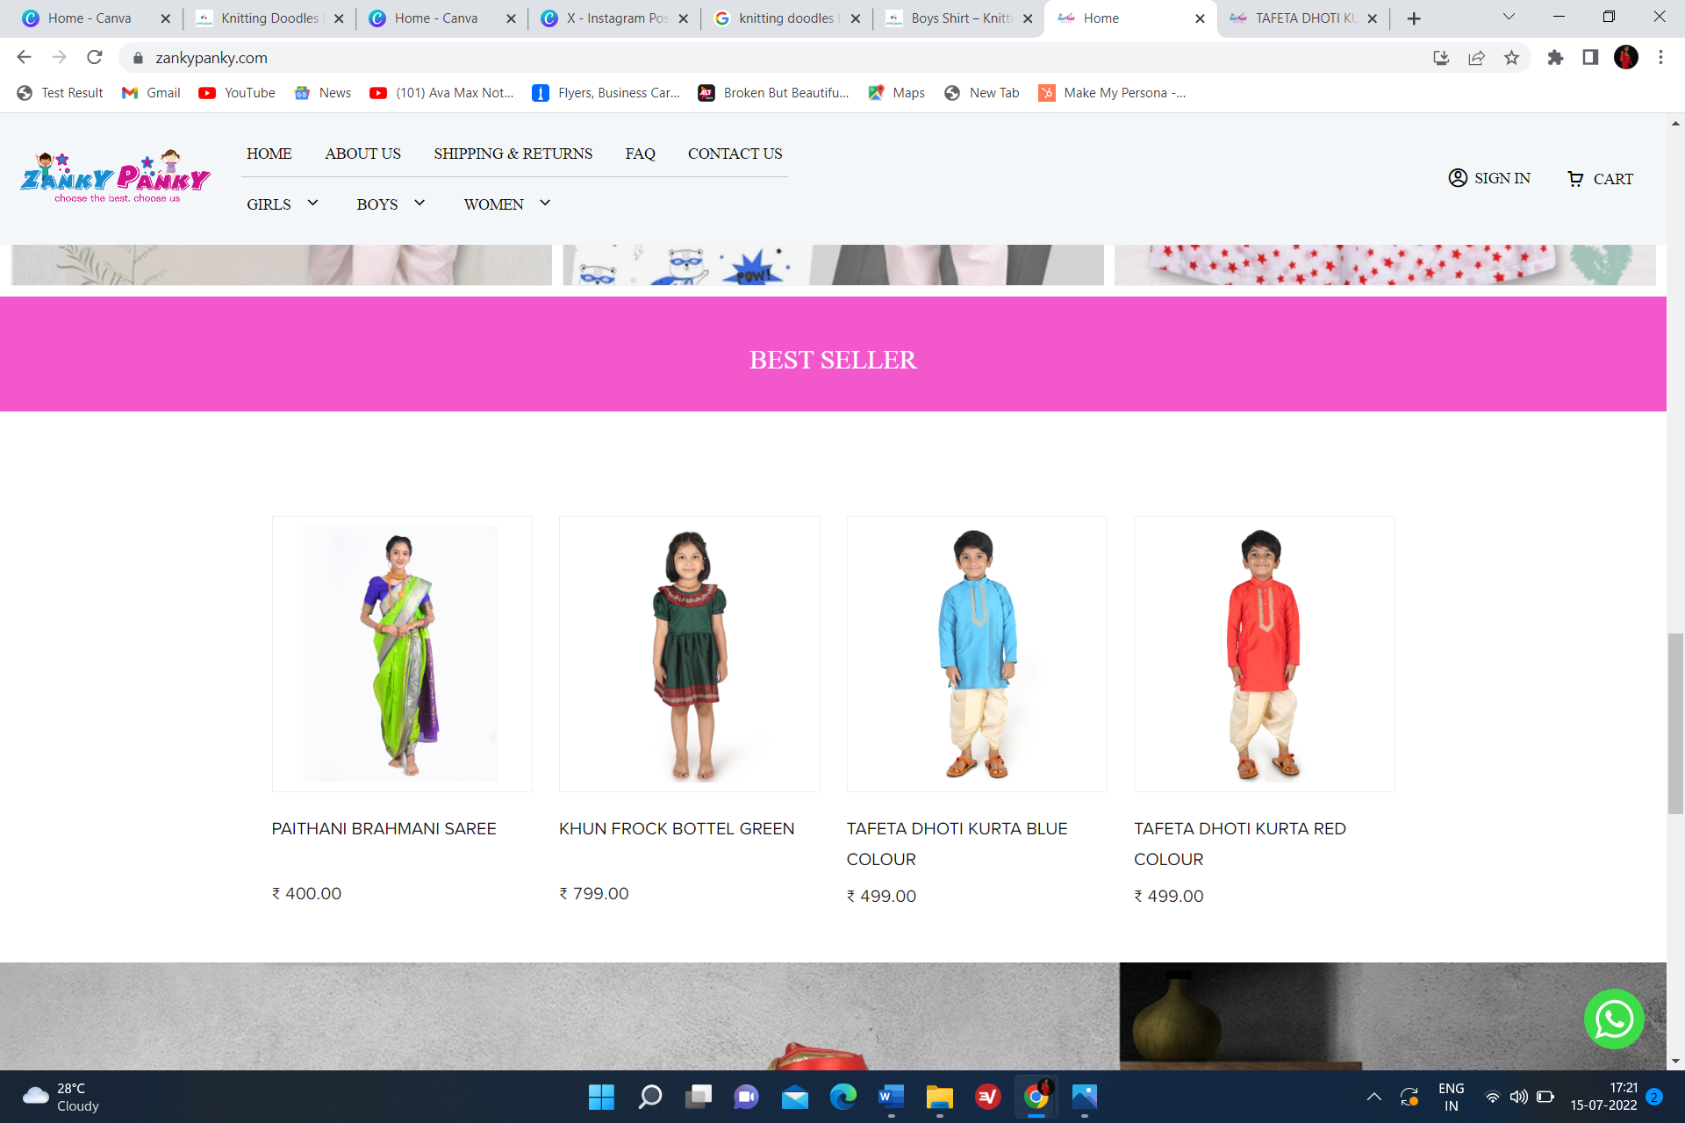Open WhatsApp chat floating icon
This screenshot has height=1123, width=1685.
(x=1613, y=1019)
